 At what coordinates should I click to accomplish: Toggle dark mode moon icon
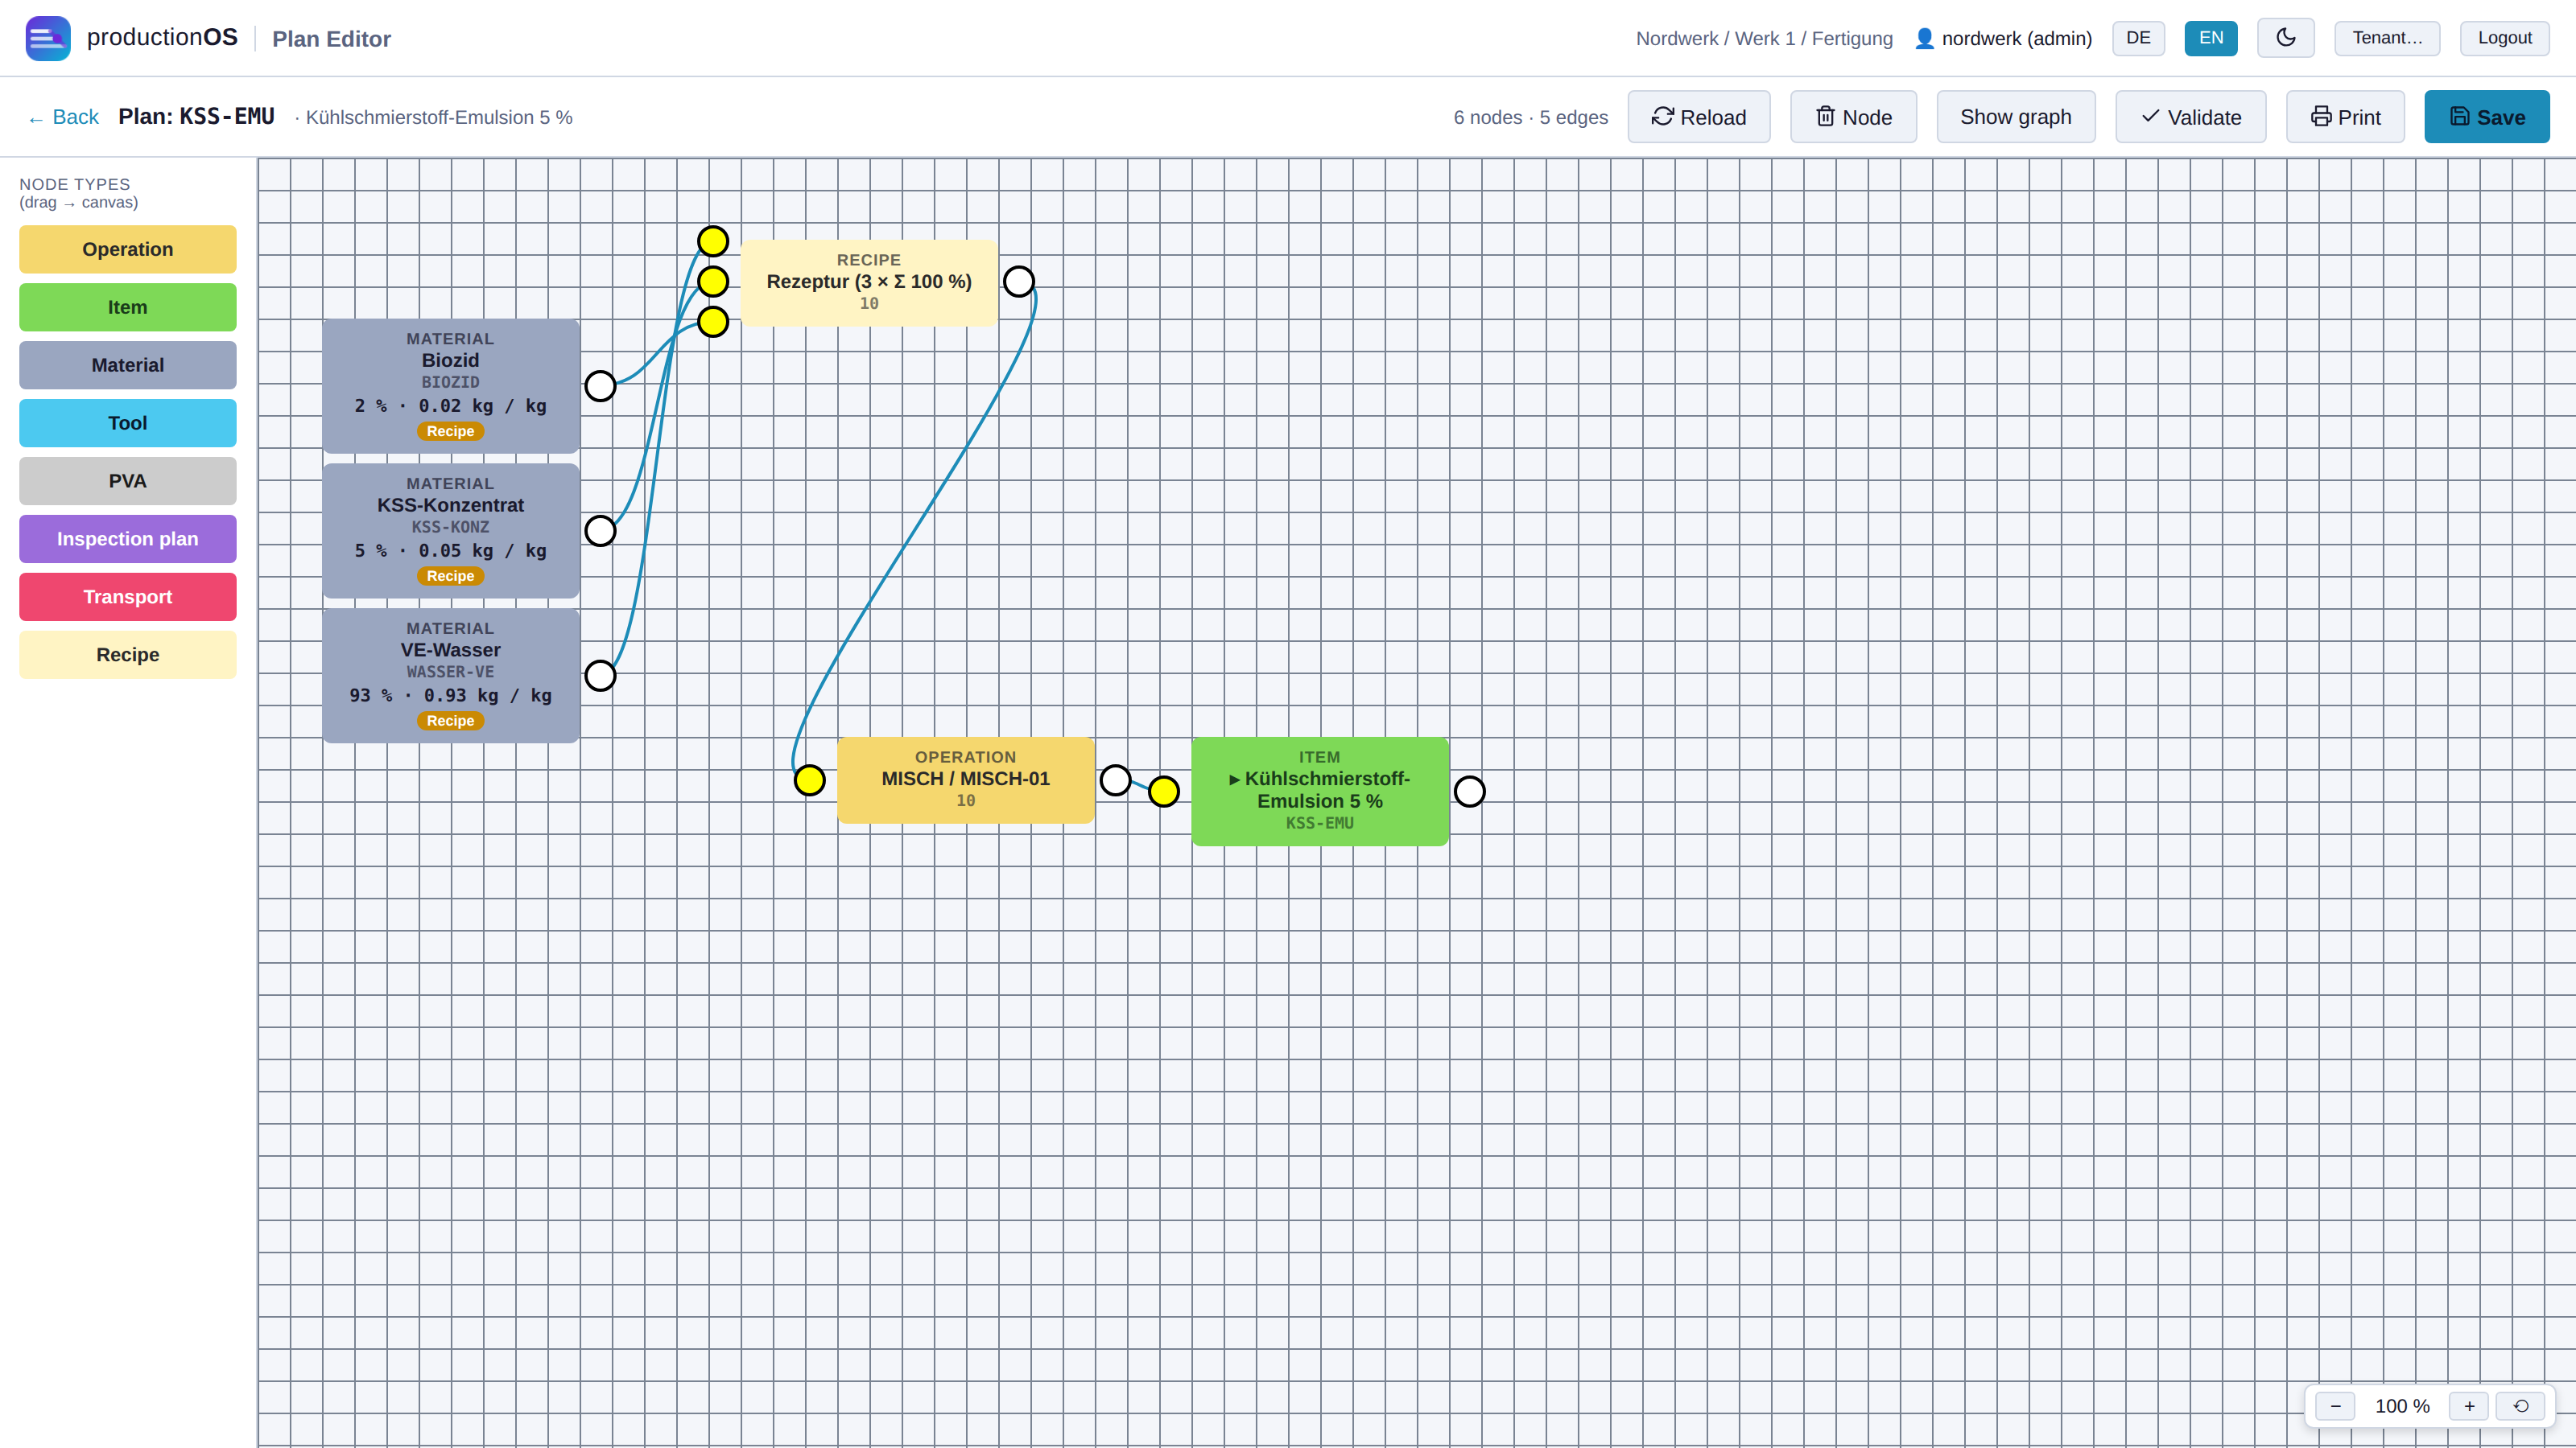click(2285, 38)
